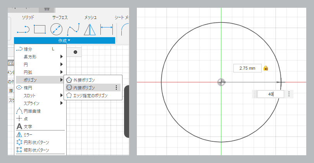Switch to the メッシュ tab

[x=90, y=17]
